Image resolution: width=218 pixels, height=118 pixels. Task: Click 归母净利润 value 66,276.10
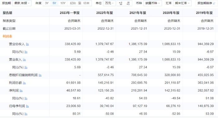point(173,106)
